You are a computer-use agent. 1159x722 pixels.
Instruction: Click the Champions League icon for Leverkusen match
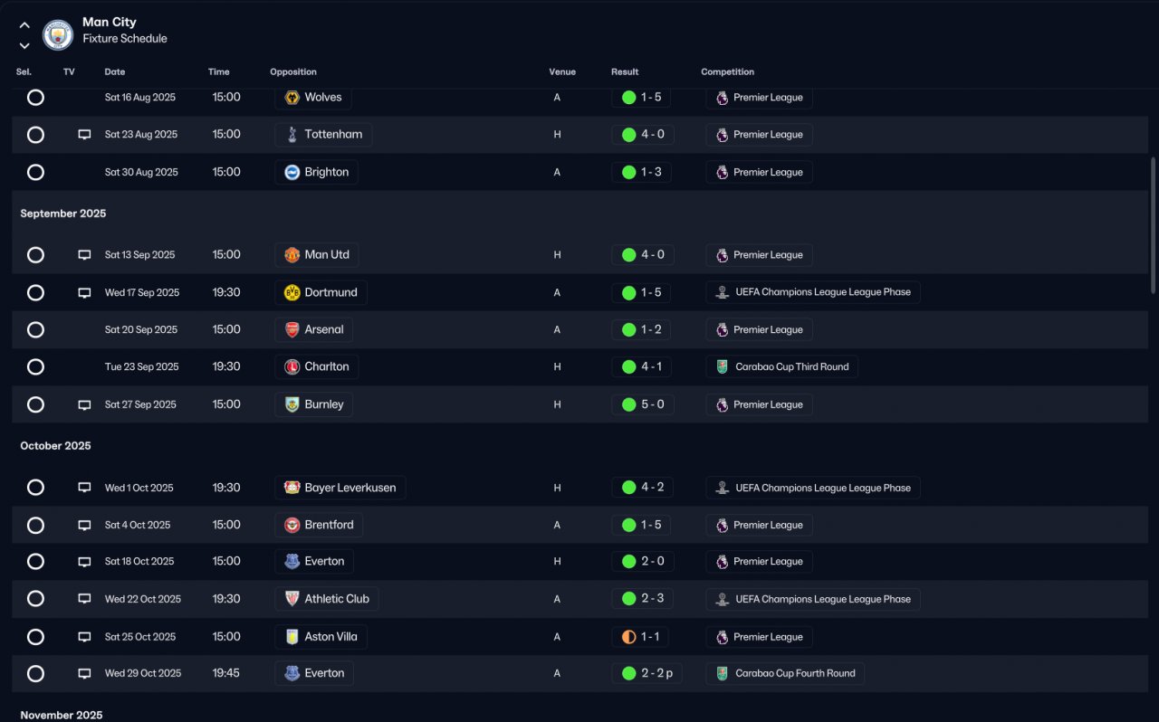tap(722, 488)
